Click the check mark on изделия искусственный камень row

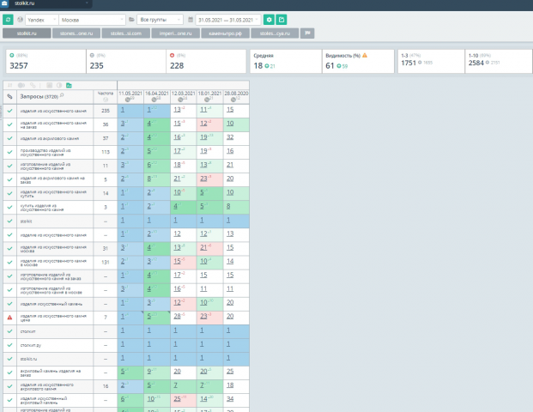pyautogui.click(x=9, y=304)
